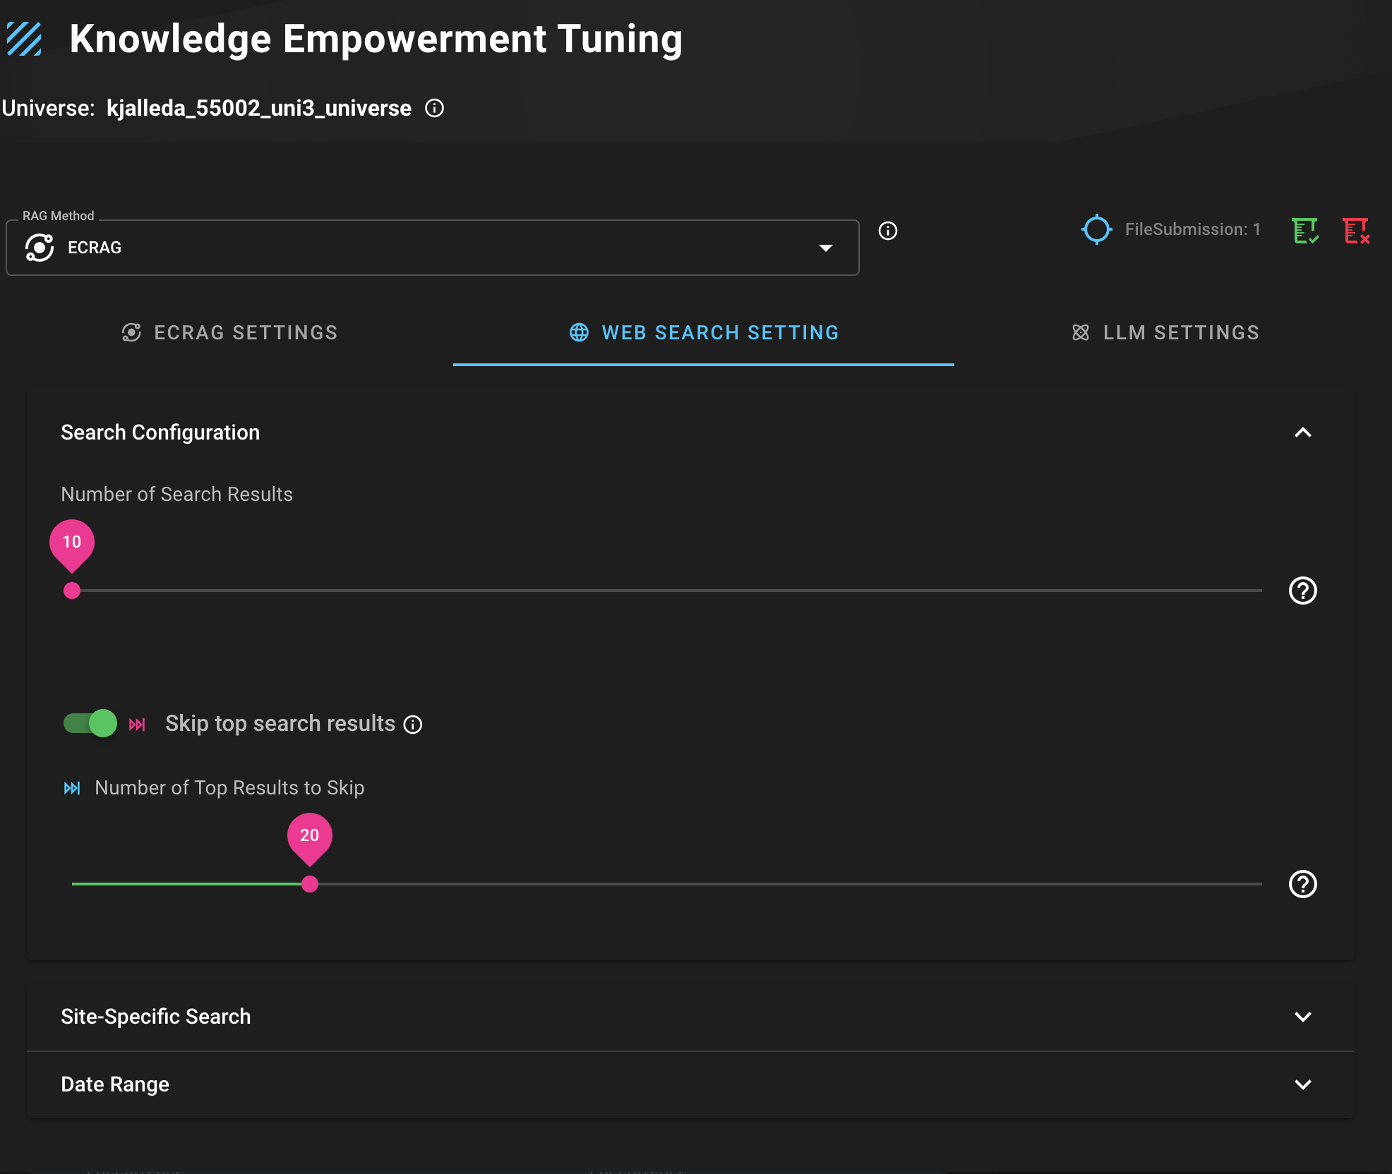Expand the Site-Specific Search section
Screen dimensions: 1392x1174
point(1302,1017)
